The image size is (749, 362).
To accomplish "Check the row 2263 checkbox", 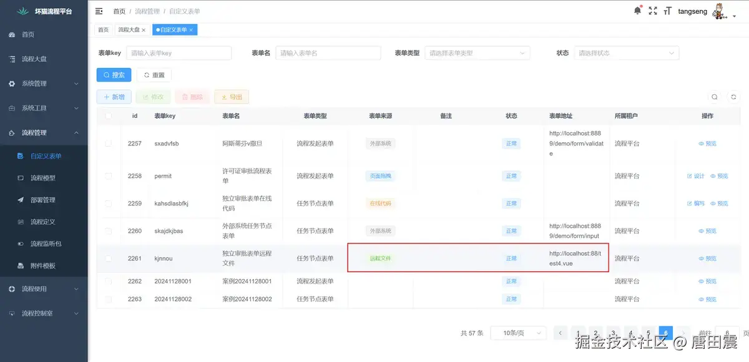I will pyautogui.click(x=109, y=300).
